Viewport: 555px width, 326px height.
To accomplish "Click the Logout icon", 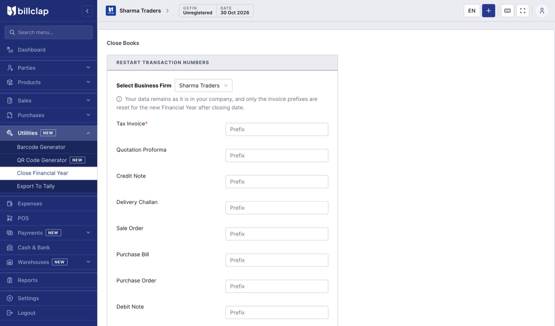I will pos(10,313).
